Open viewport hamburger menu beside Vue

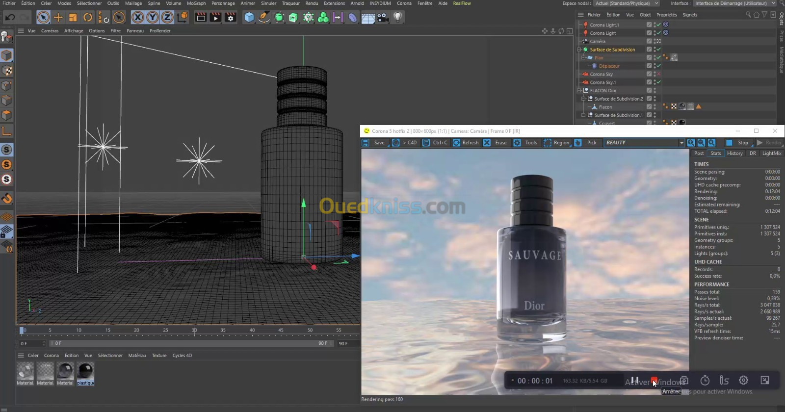[x=21, y=30]
